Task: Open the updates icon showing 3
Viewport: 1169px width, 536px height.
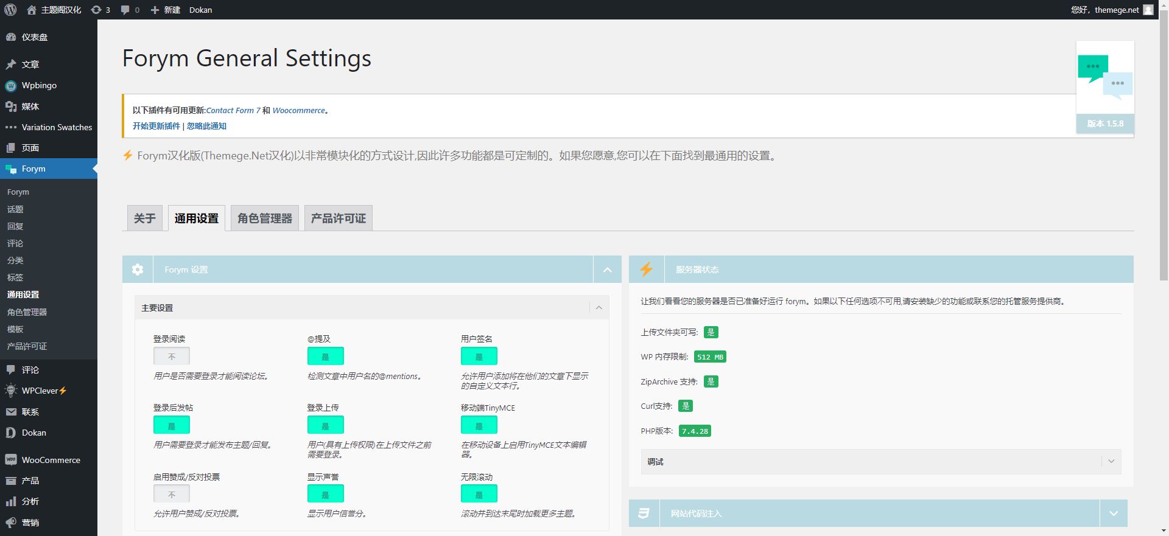Action: [96, 10]
